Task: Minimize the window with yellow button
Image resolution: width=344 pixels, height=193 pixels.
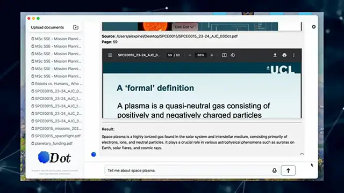Action: click(33, 18)
